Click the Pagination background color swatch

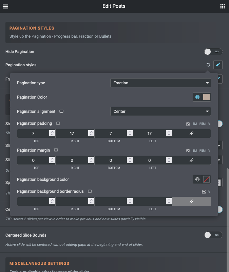coord(206,180)
